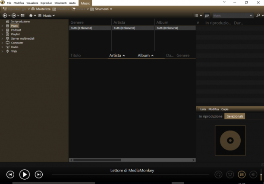Open the forward history dropdown arrow
The width and height of the screenshot is (264, 184).
click(x=18, y=16)
